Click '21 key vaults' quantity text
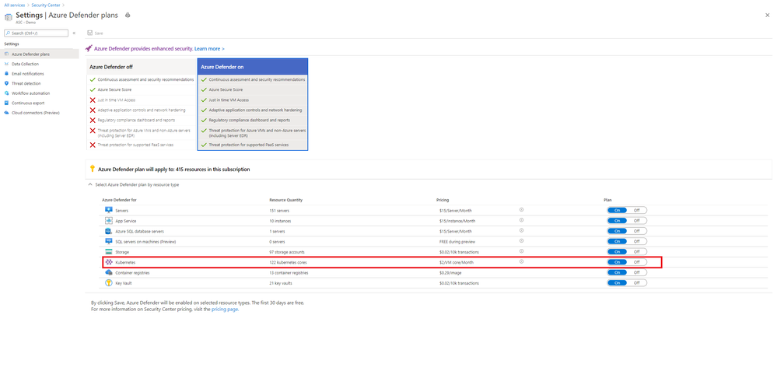 point(282,283)
